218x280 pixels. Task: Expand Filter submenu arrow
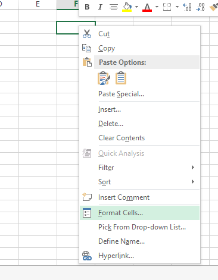[x=193, y=168]
